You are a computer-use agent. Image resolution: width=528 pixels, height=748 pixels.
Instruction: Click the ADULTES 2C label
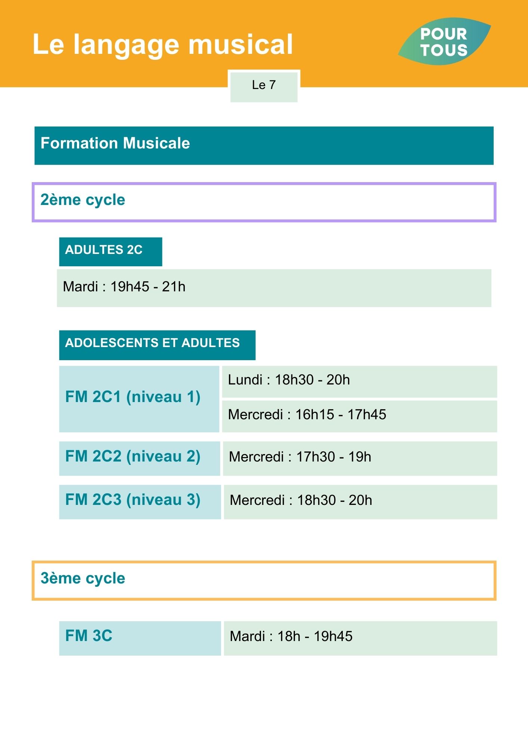111,252
